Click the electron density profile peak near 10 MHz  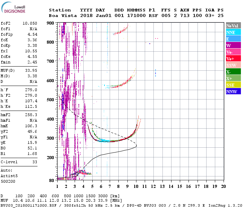click(x=136, y=146)
